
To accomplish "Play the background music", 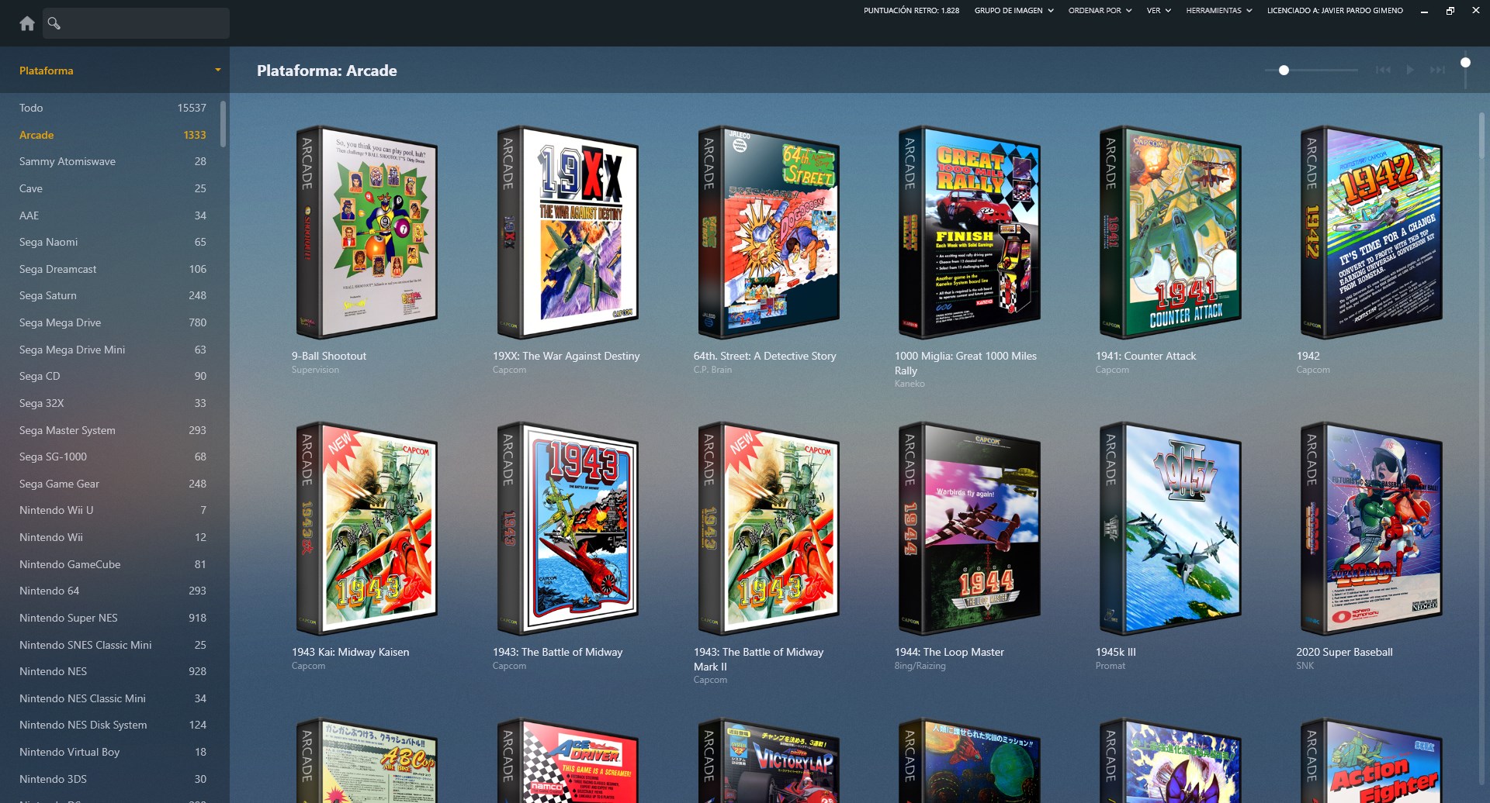I will (x=1410, y=71).
